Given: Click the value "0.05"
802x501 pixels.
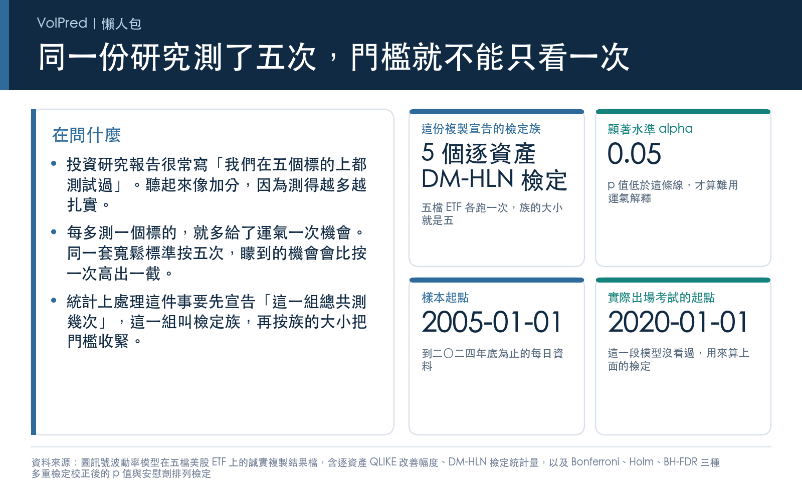Looking at the screenshot, I should click(x=635, y=153).
